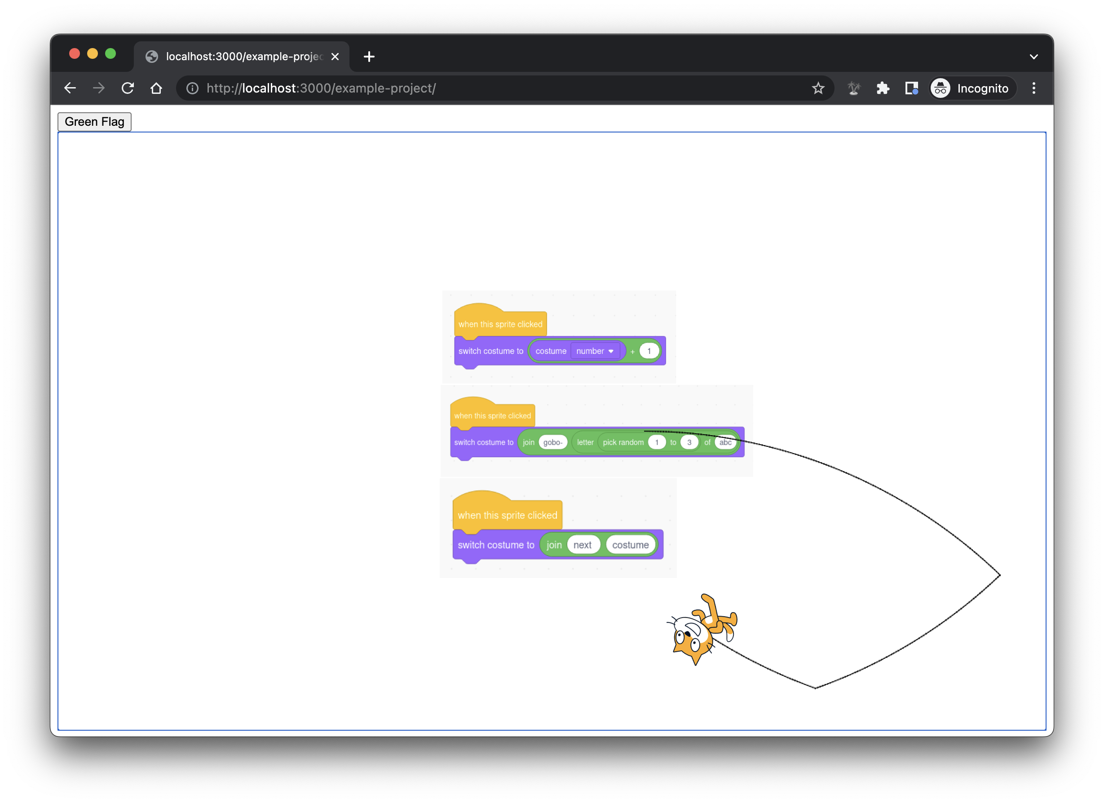Click the "gobo-" text input in the join block
This screenshot has width=1104, height=803.
pos(553,442)
